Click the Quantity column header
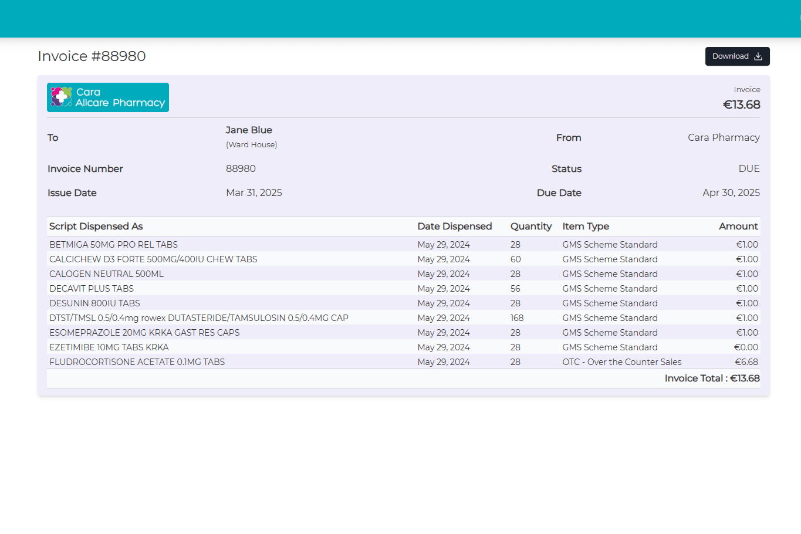 click(x=530, y=226)
